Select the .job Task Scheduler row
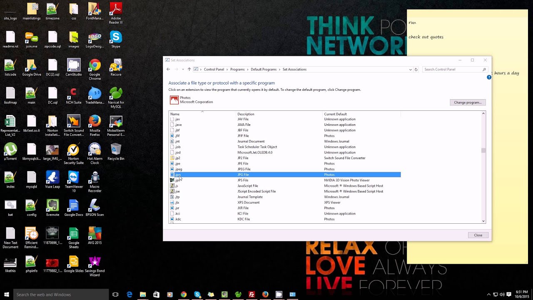 point(285,147)
